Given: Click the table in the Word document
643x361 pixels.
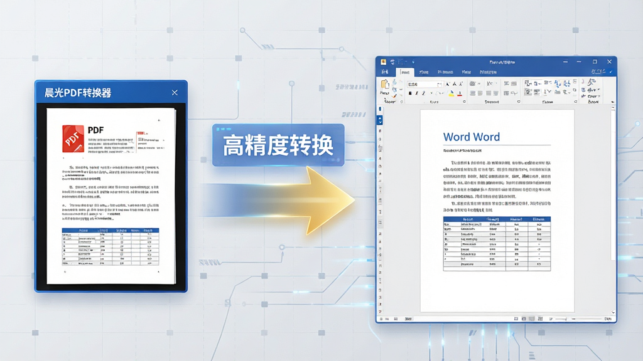Looking at the screenshot, I should tap(497, 244).
